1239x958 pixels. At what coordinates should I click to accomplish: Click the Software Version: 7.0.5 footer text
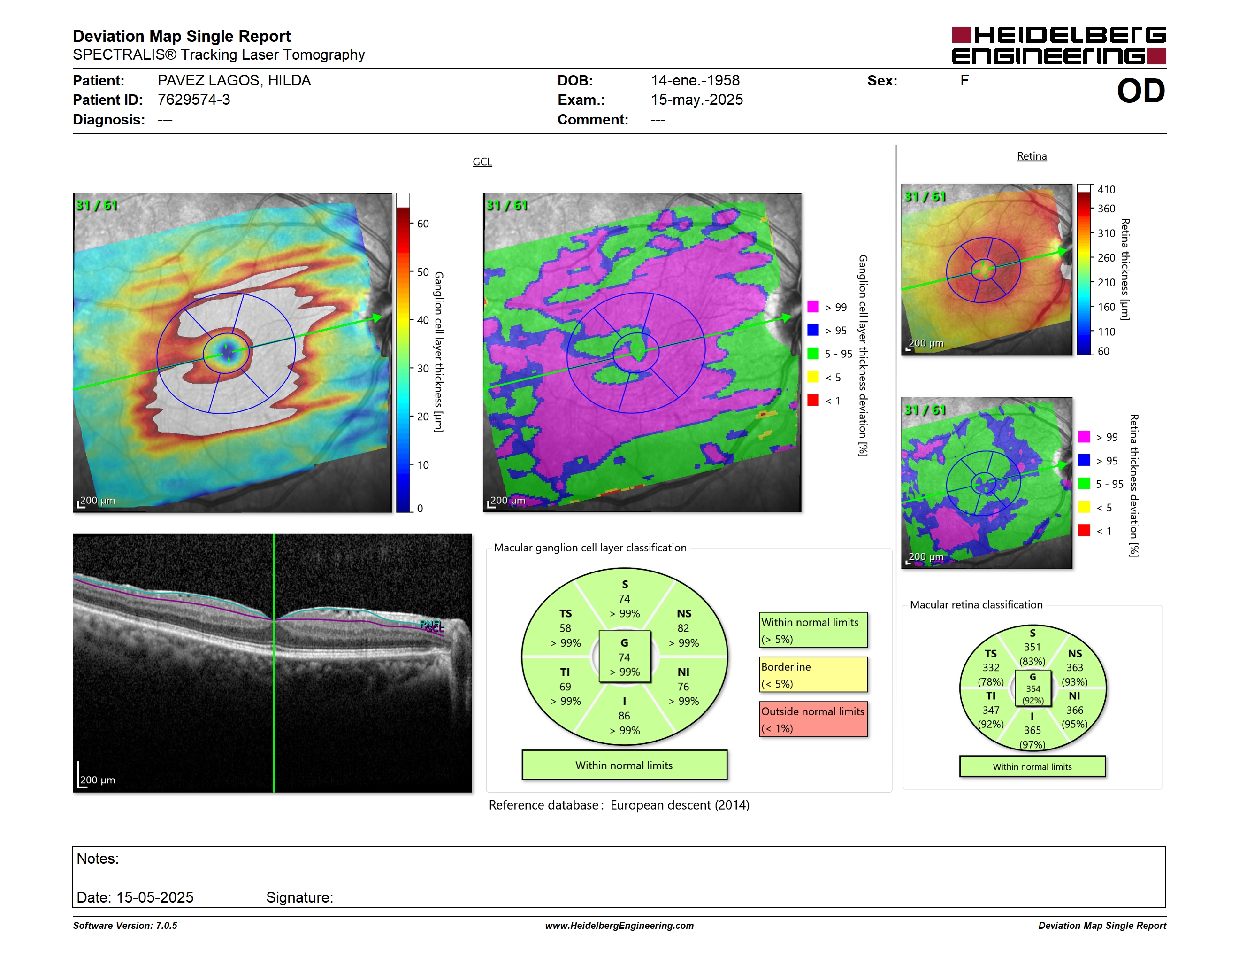125,925
